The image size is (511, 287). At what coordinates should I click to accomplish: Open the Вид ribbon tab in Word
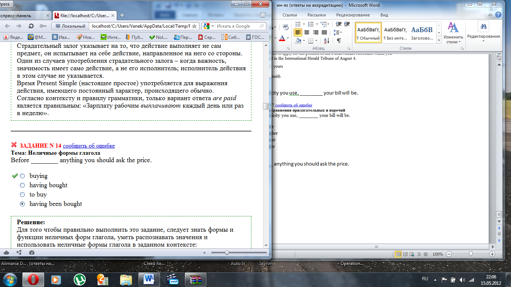384,15
